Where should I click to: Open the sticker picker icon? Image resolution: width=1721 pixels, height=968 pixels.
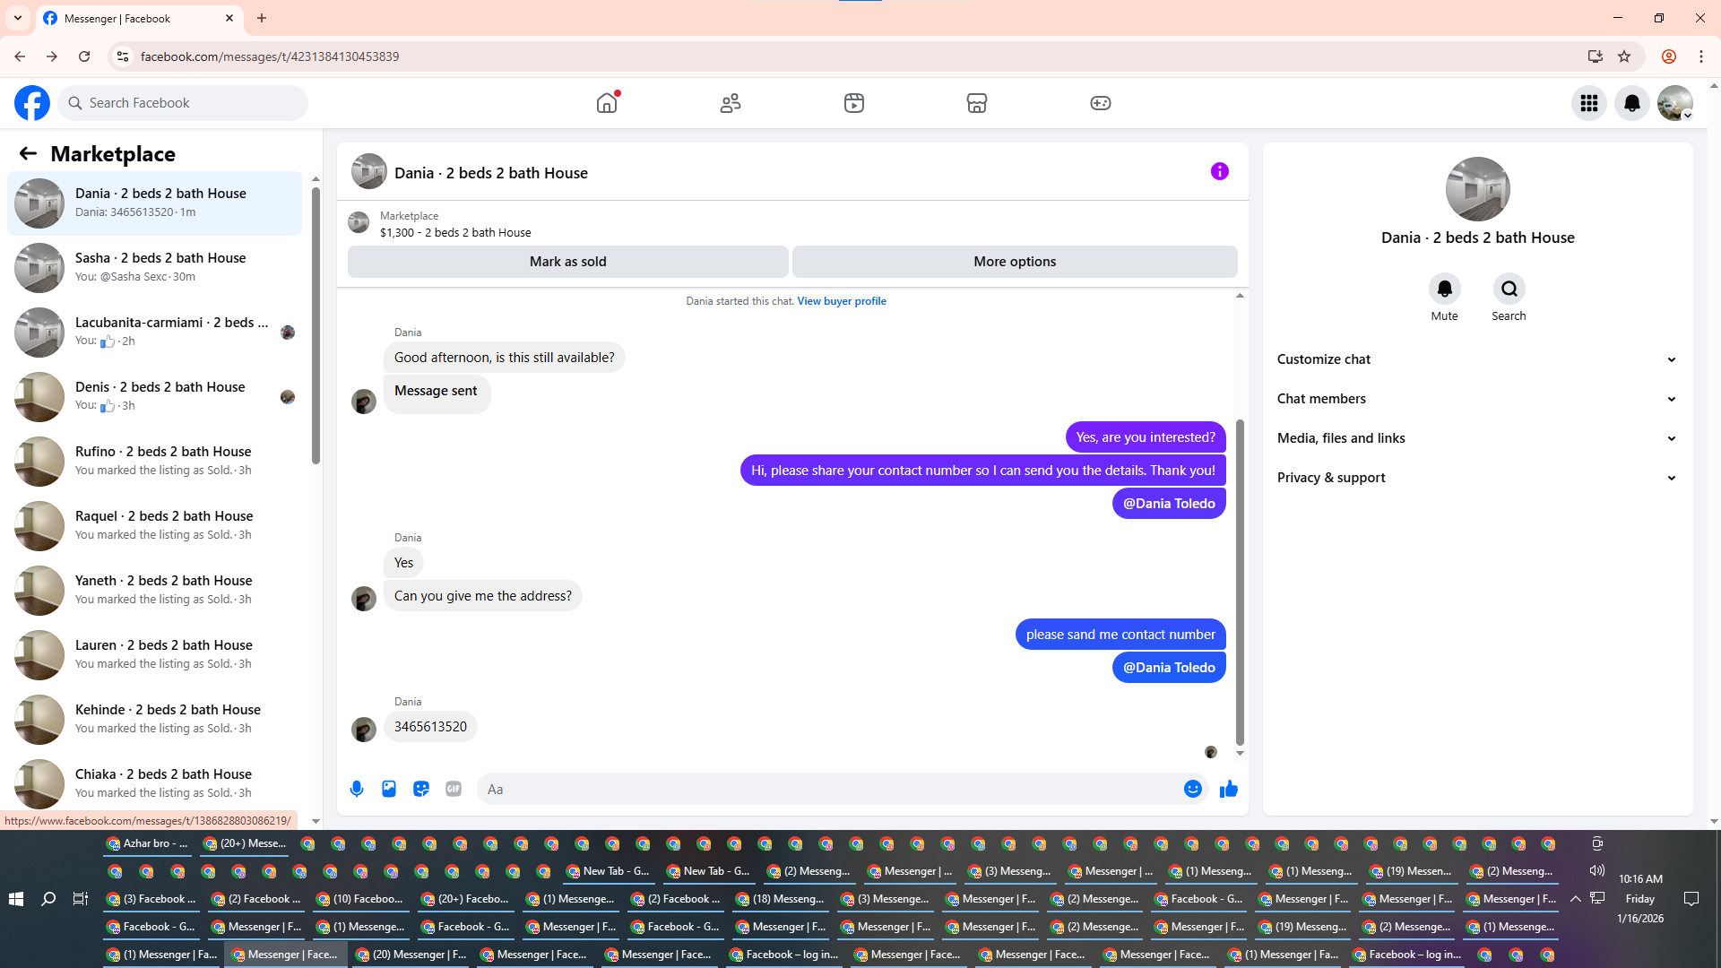tap(421, 789)
